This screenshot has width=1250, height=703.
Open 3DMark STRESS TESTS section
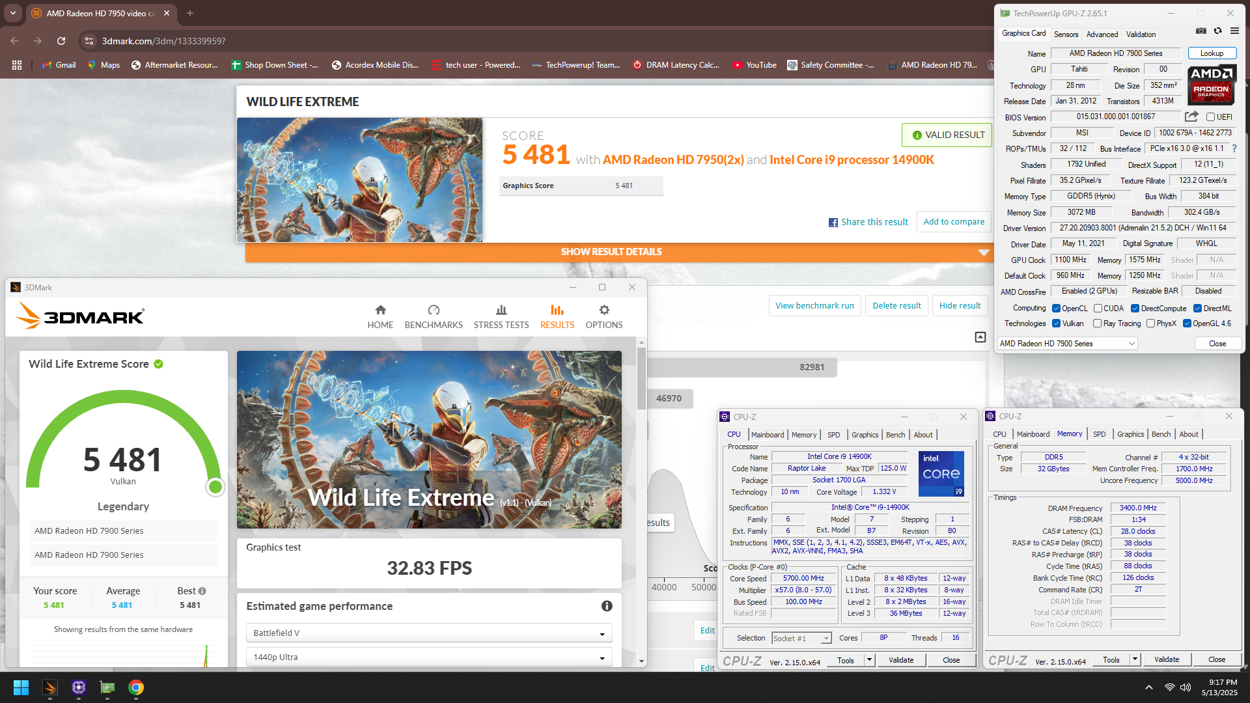(x=501, y=317)
